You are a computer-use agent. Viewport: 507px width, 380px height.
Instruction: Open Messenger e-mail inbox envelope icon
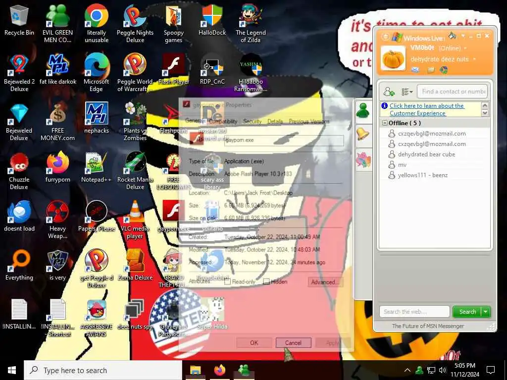415,70
